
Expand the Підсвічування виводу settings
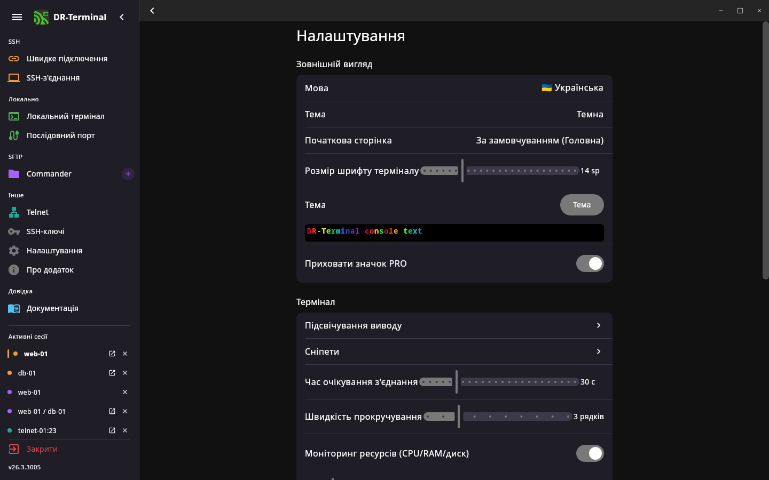(x=454, y=325)
